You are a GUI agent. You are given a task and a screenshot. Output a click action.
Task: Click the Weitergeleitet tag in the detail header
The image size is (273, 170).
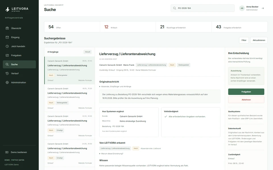tap(183, 65)
